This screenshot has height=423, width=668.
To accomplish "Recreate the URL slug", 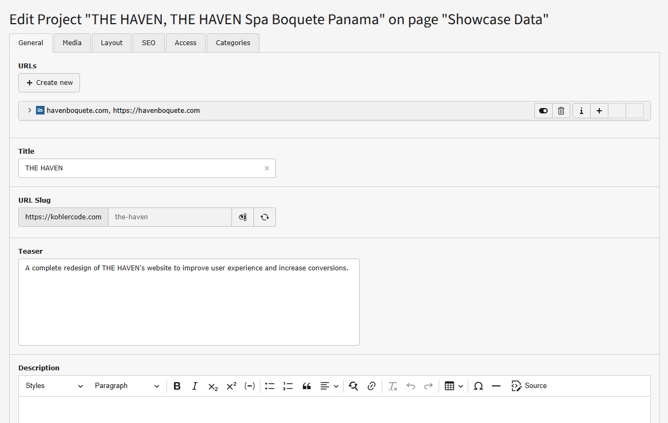I will coord(265,217).
